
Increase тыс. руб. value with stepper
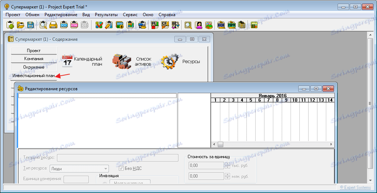(227, 164)
